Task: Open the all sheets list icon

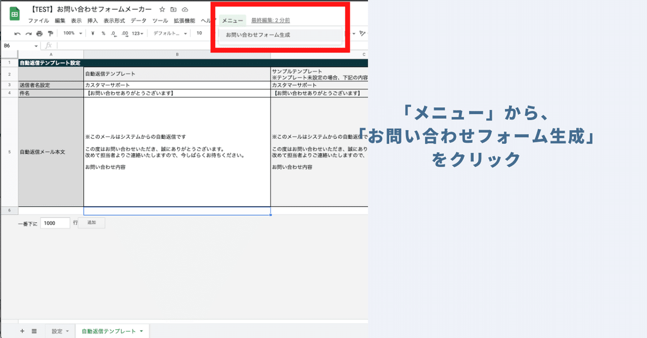Action: [33, 331]
